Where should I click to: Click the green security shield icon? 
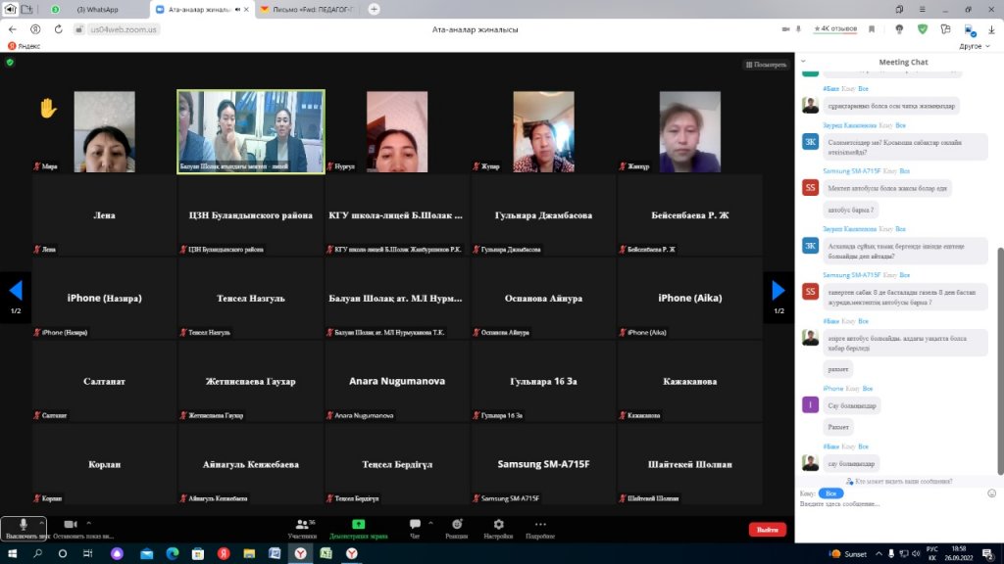click(x=10, y=62)
